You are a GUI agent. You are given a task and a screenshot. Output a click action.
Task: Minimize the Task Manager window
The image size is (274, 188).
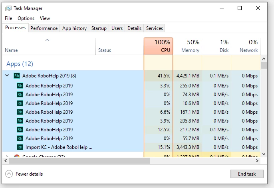222,8
